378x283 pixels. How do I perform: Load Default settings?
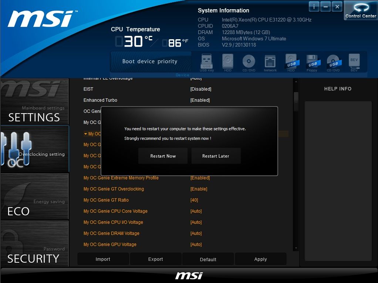(x=208, y=259)
